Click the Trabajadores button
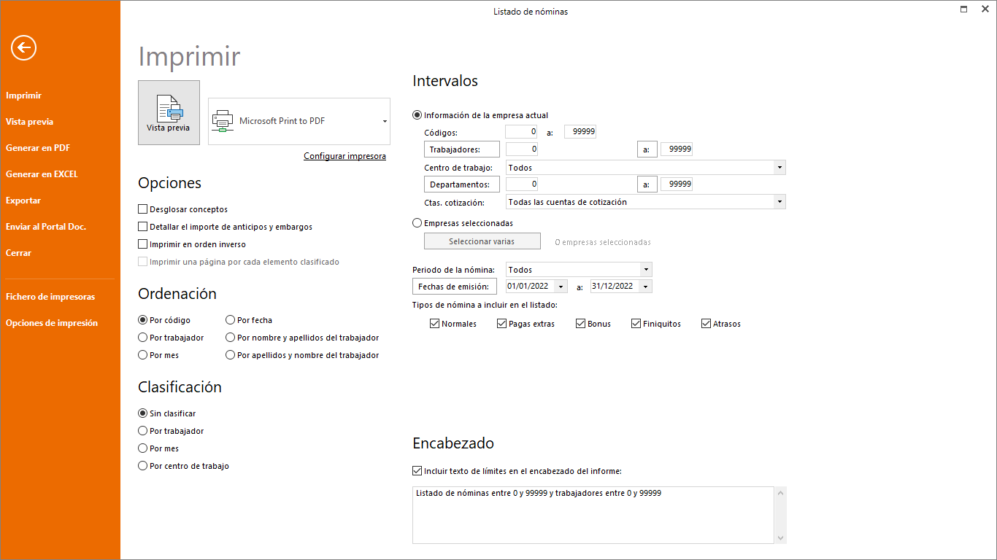The image size is (997, 560). tap(462, 149)
